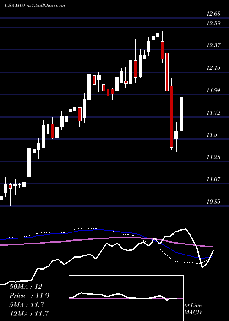
Task: Click the '50MA : 12' indicator value
Action: [x=26, y=287]
